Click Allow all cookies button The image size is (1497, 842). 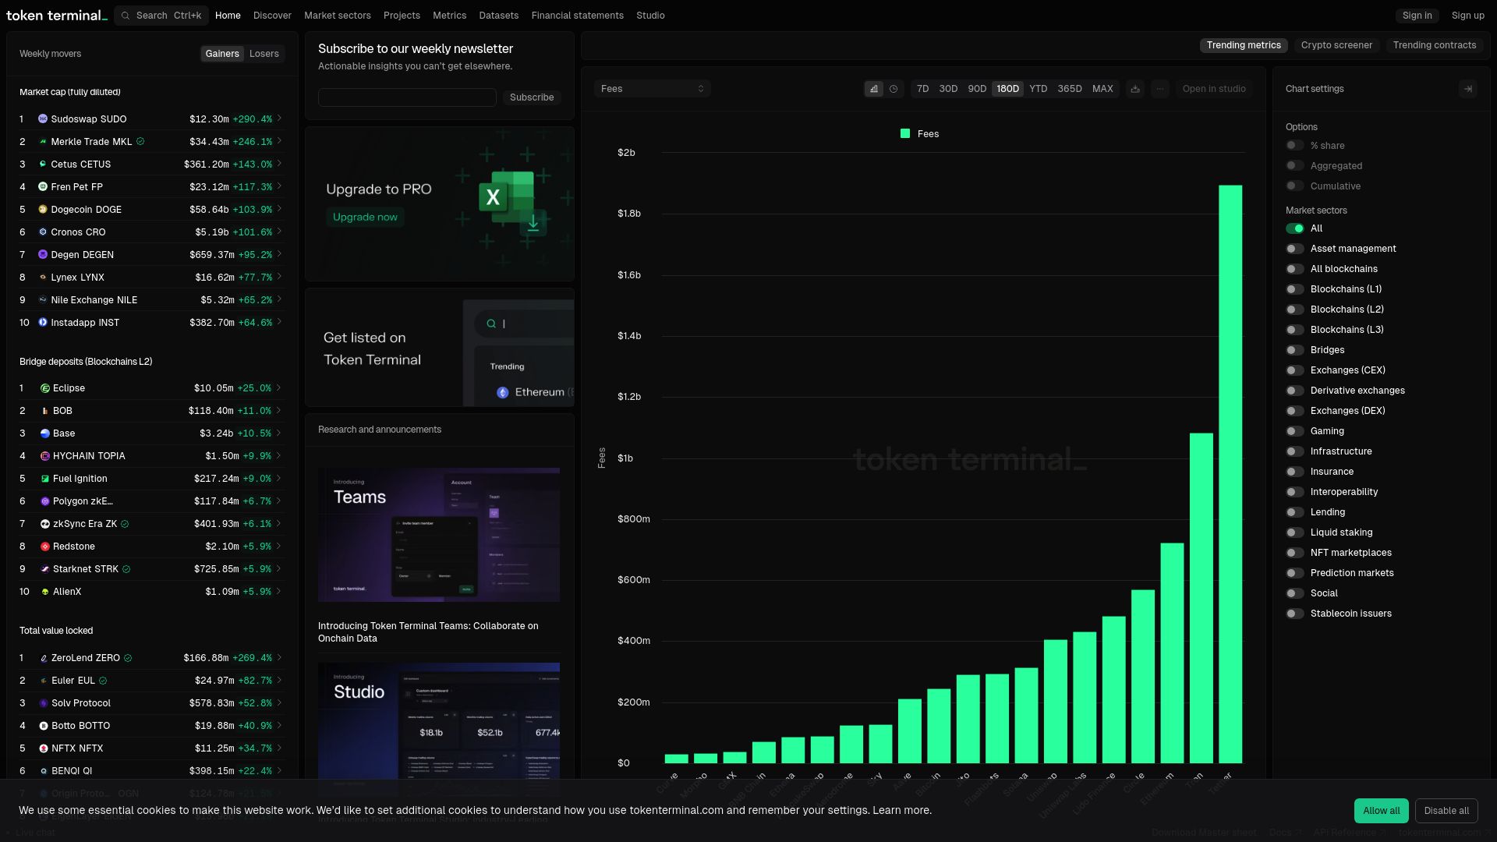(1382, 811)
